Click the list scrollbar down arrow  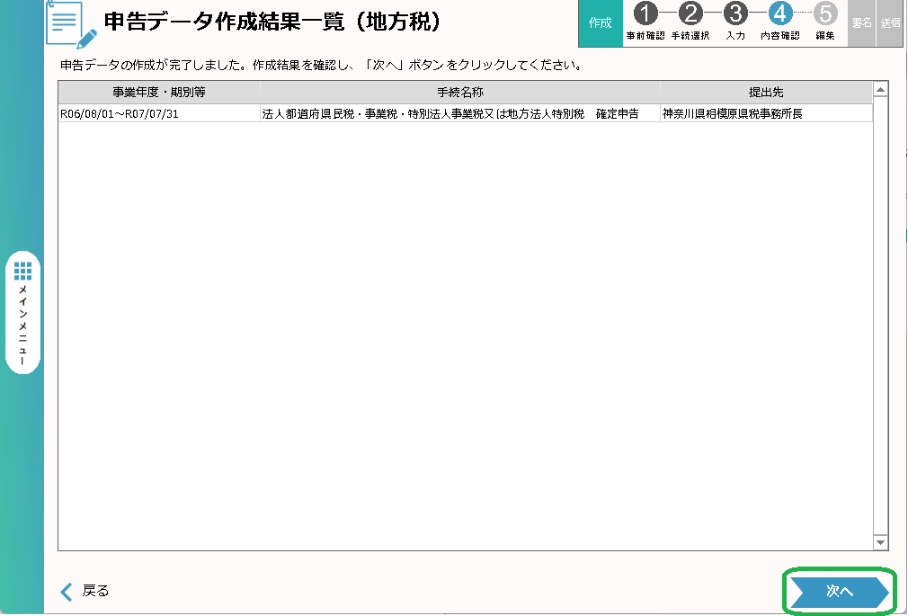(880, 542)
